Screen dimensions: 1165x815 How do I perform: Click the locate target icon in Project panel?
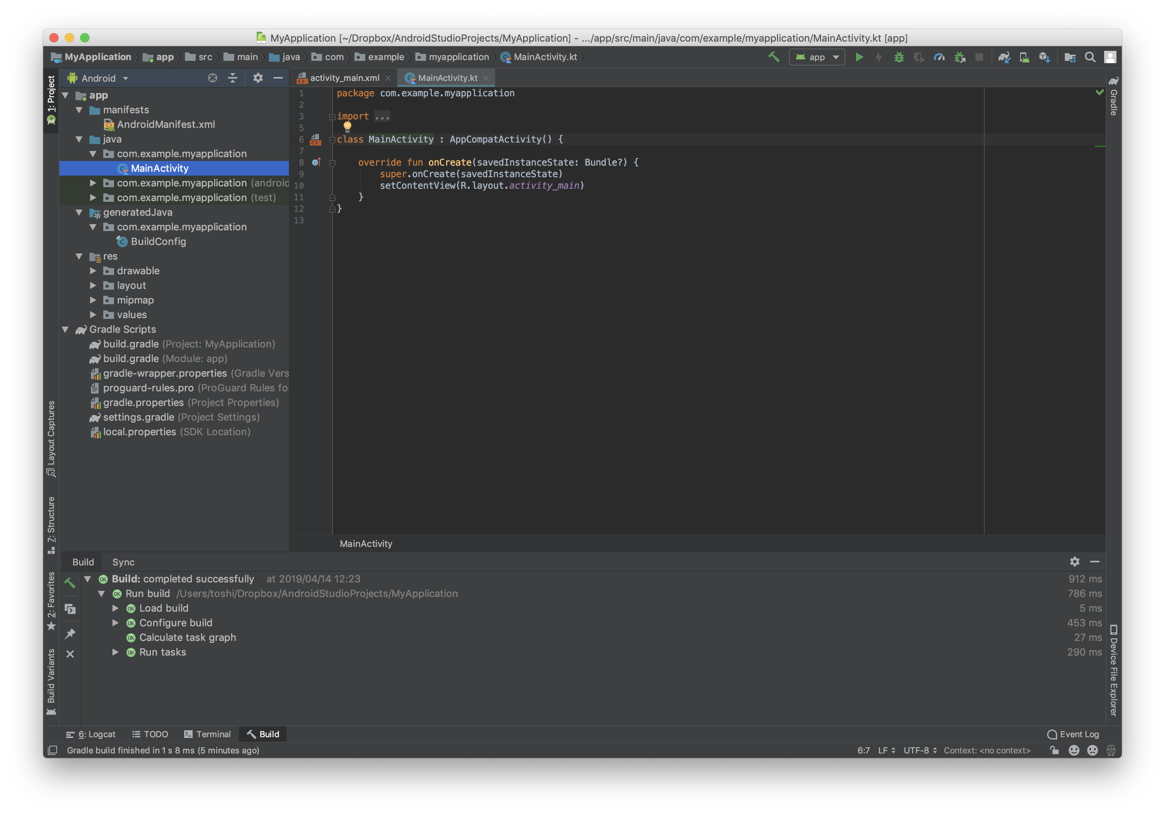[x=213, y=77]
